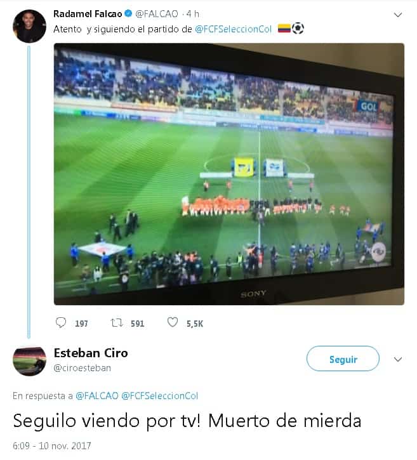Open Esteban Ciro's profile avatar

point(29,361)
